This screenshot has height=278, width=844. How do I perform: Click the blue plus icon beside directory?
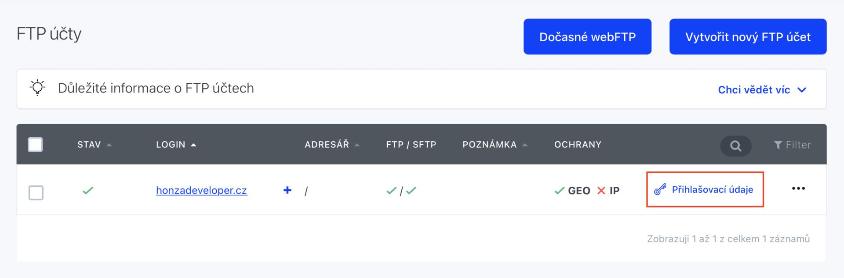click(287, 190)
